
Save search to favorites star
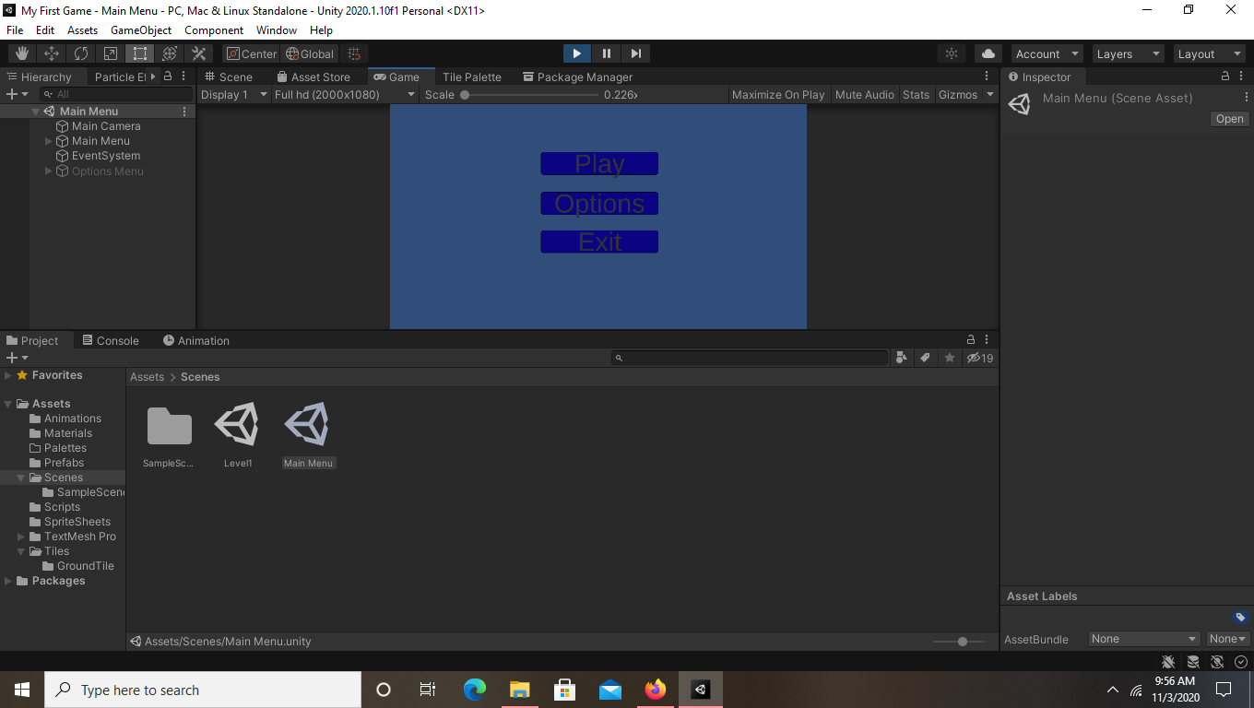tap(949, 358)
